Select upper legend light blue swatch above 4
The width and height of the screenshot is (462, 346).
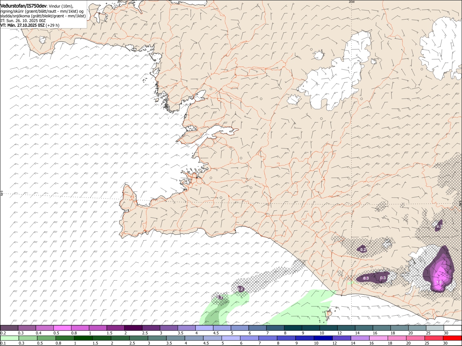pyautogui.click(x=204, y=328)
